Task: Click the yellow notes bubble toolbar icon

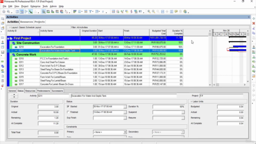Action: (176, 12)
